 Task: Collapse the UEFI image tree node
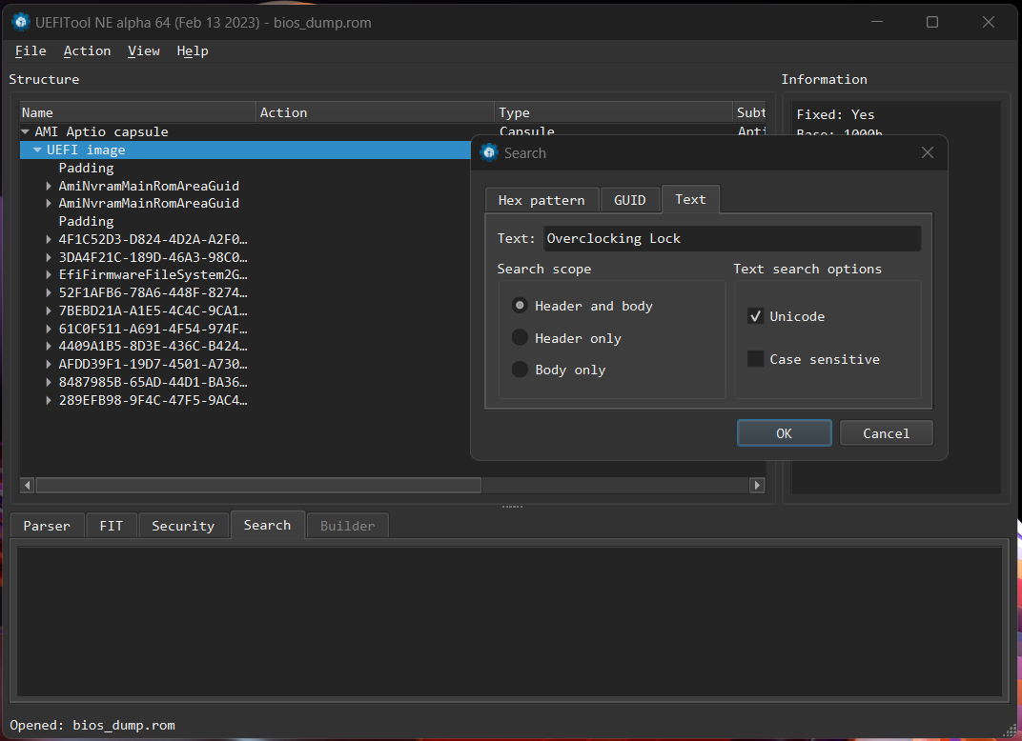37,150
